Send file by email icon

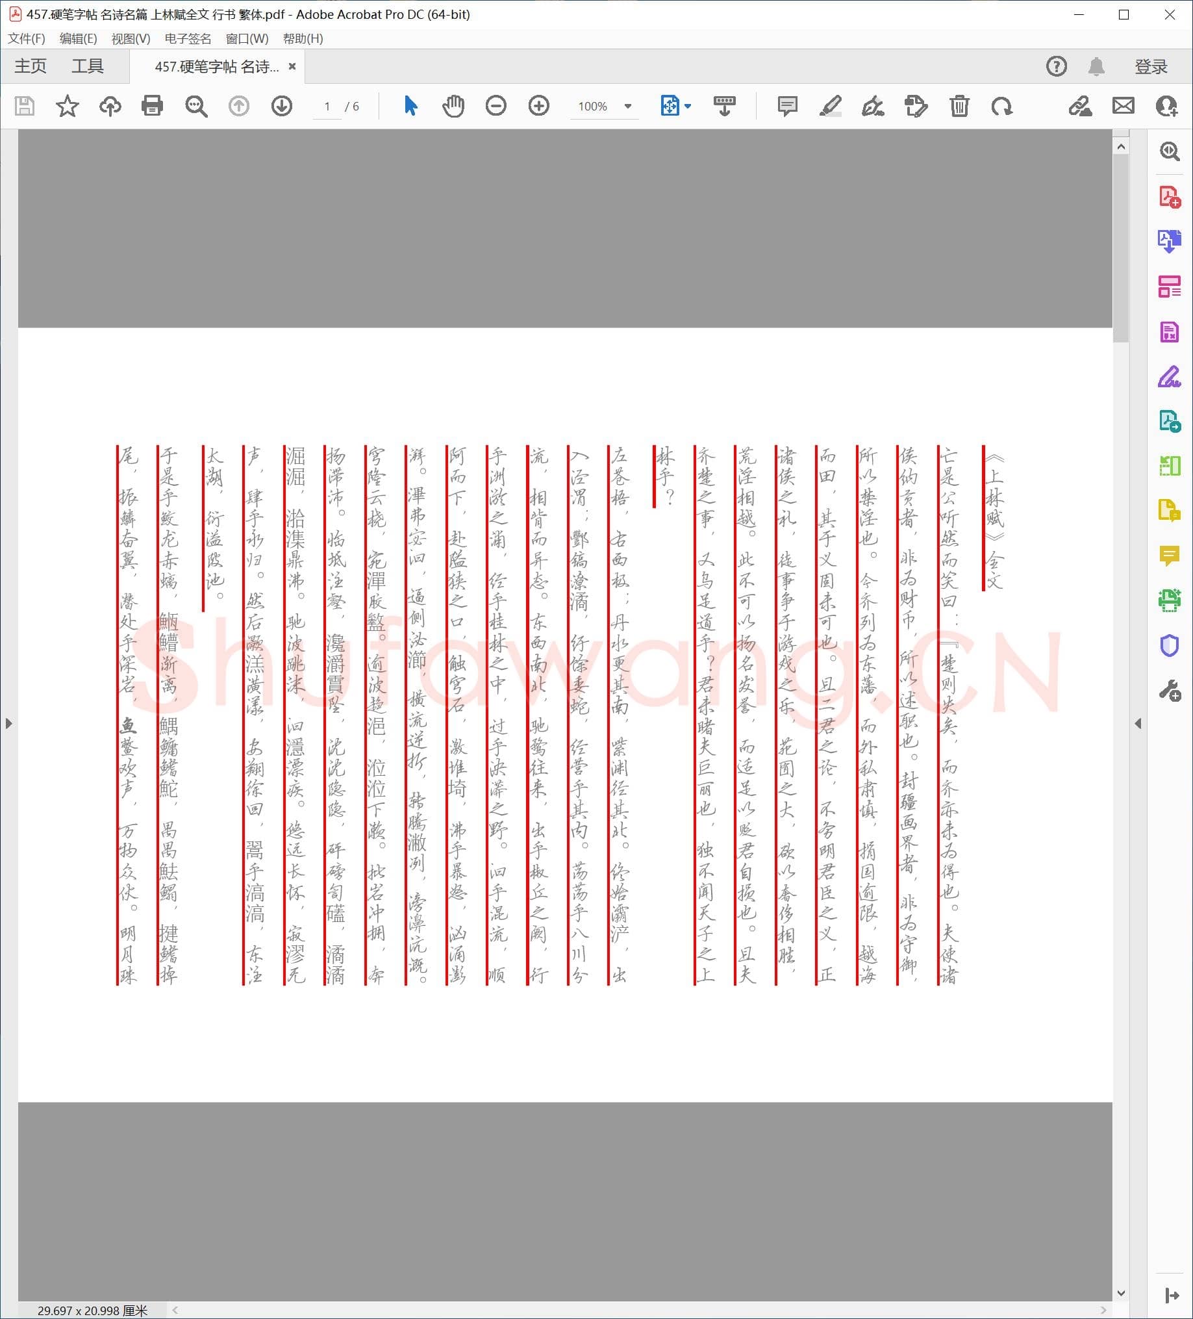pyautogui.click(x=1123, y=105)
